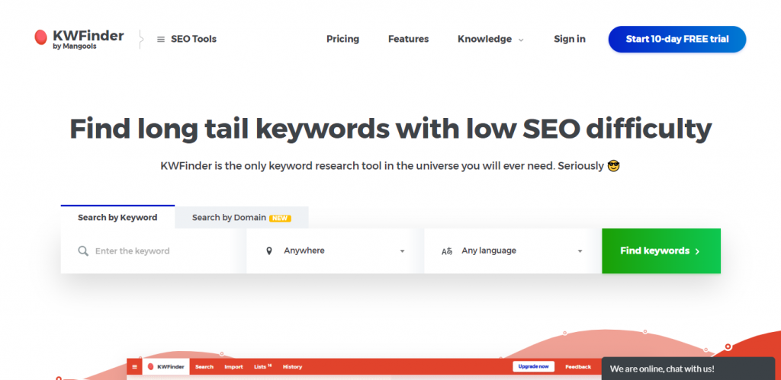
Task: Switch to the Search by Domain tab
Action: 242,217
